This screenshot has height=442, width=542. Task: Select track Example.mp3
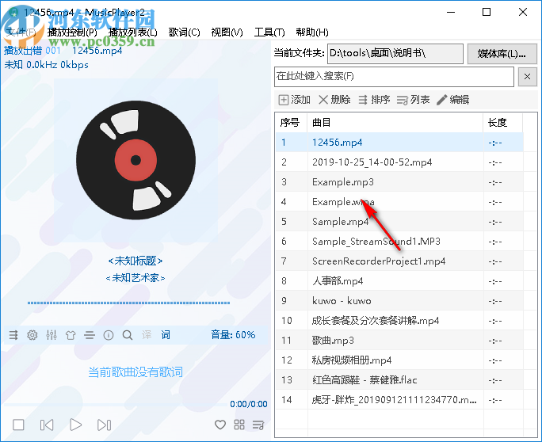pos(399,181)
